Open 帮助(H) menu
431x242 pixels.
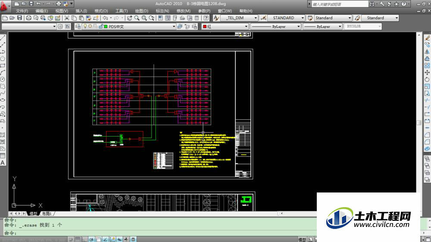tap(246, 11)
